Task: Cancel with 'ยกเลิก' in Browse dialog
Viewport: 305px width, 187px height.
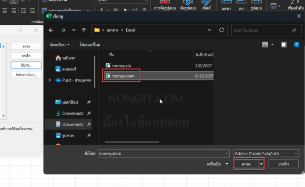Action: click(x=284, y=164)
